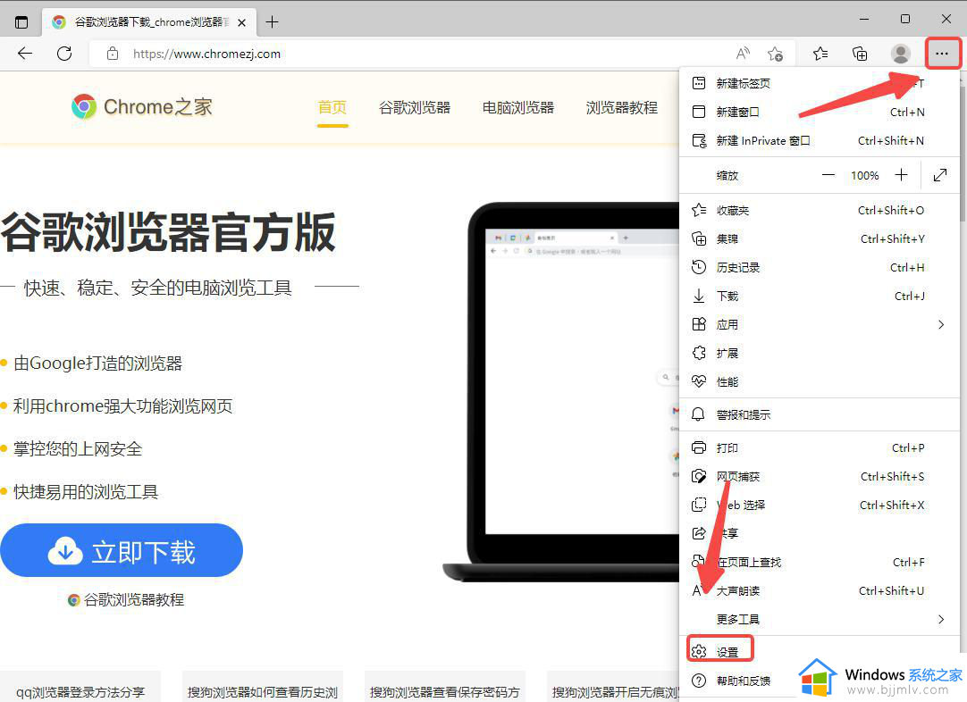967x702 pixels.
Task: Open 性能 menu entry
Action: 819,381
